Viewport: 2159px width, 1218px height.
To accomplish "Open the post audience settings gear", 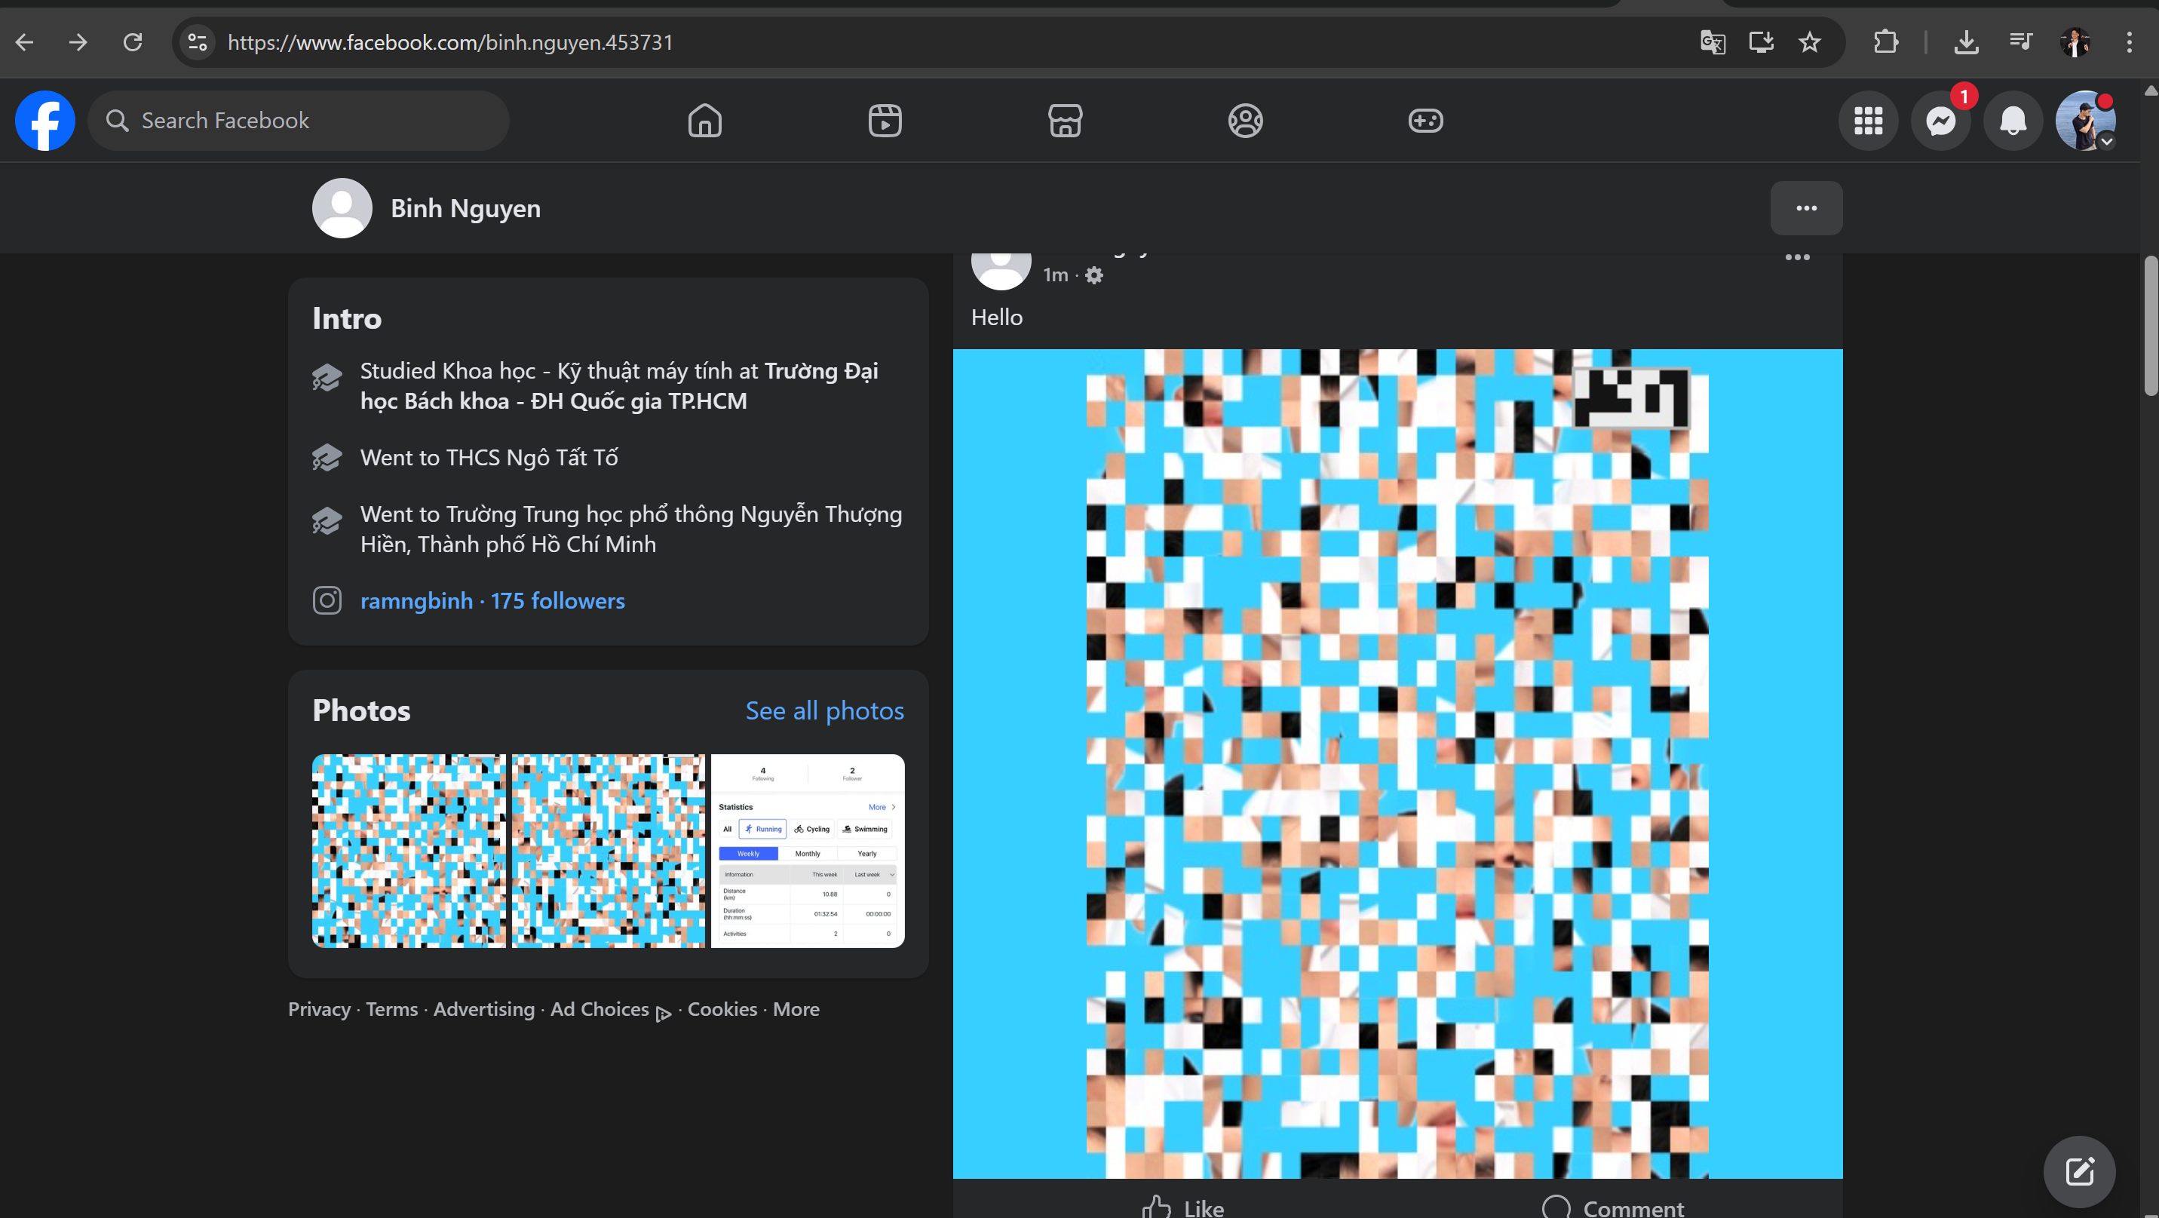I will tap(1093, 275).
